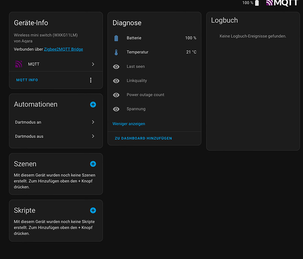
Task: Expand the MQTT integration row chevron
Action: pyautogui.click(x=93, y=64)
